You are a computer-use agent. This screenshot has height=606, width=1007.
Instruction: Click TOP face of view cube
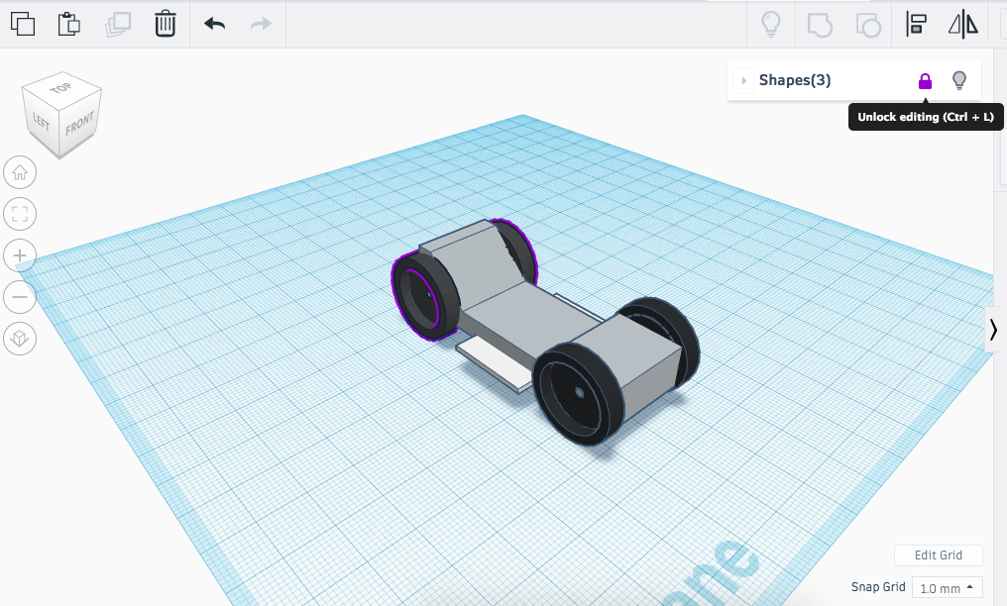(61, 88)
